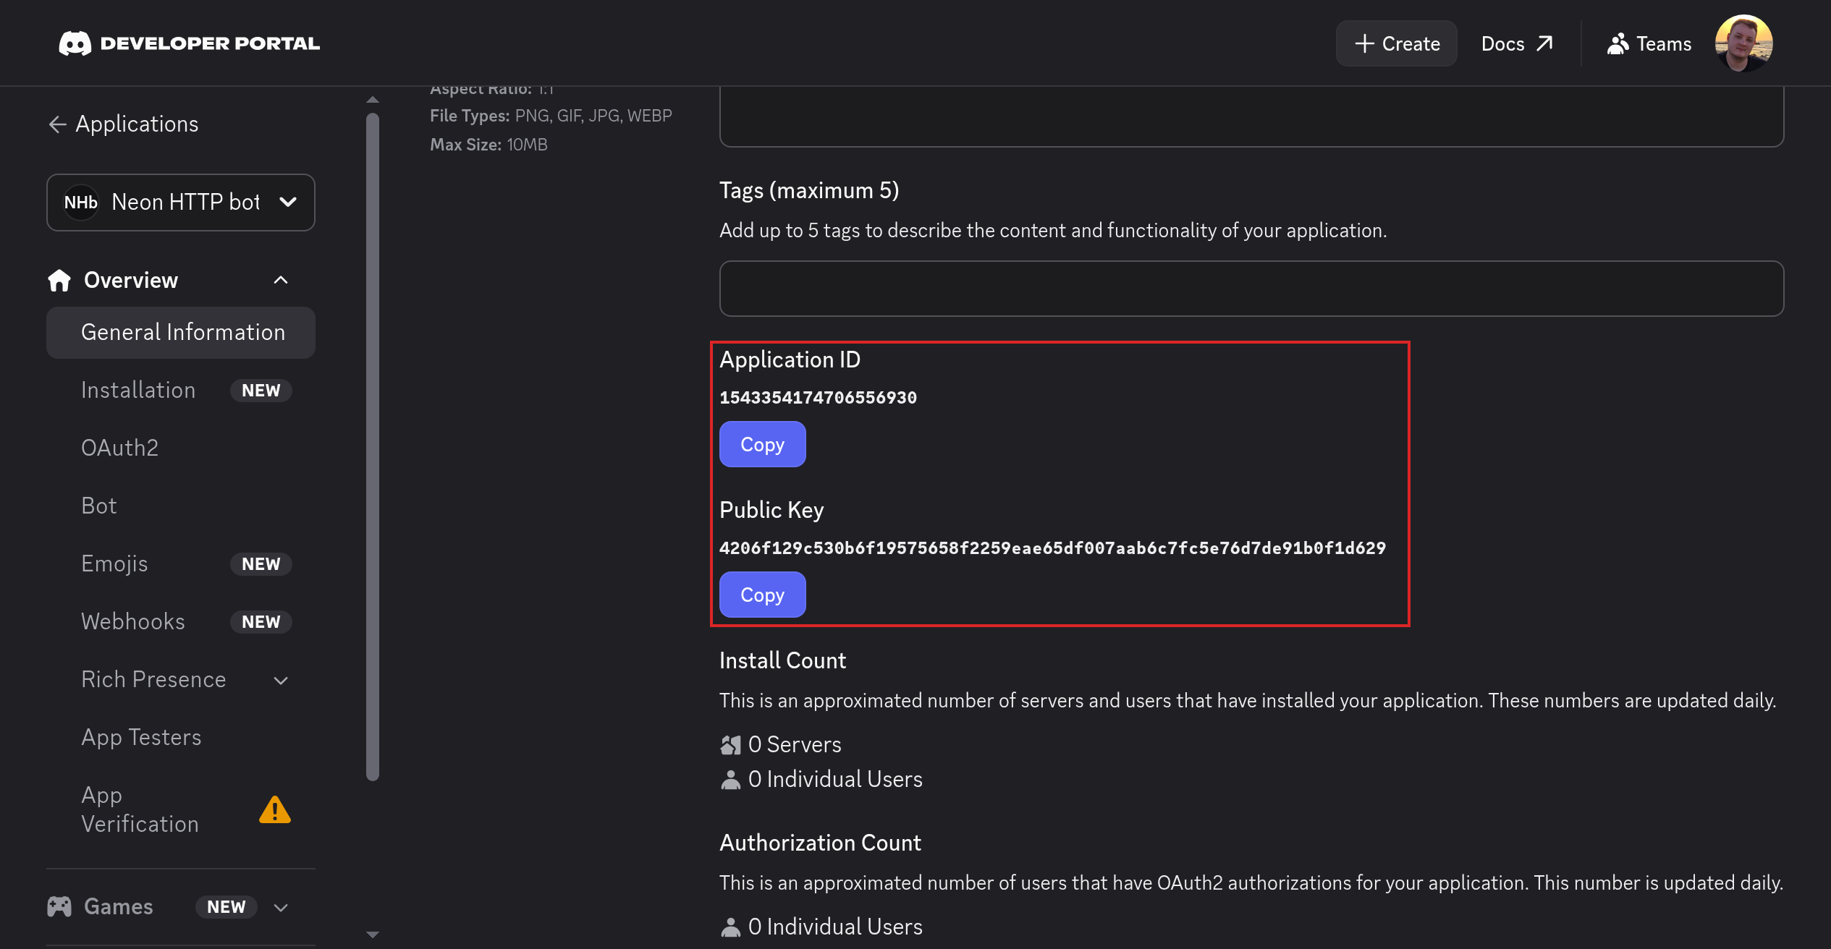The width and height of the screenshot is (1831, 949).
Task: Click the Developer Portal title
Action: pos(210,43)
